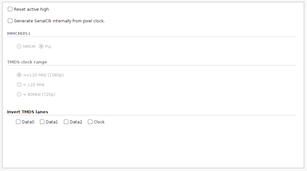Pick the < 120 MHz radio option
The image size is (307, 171).
19,85
